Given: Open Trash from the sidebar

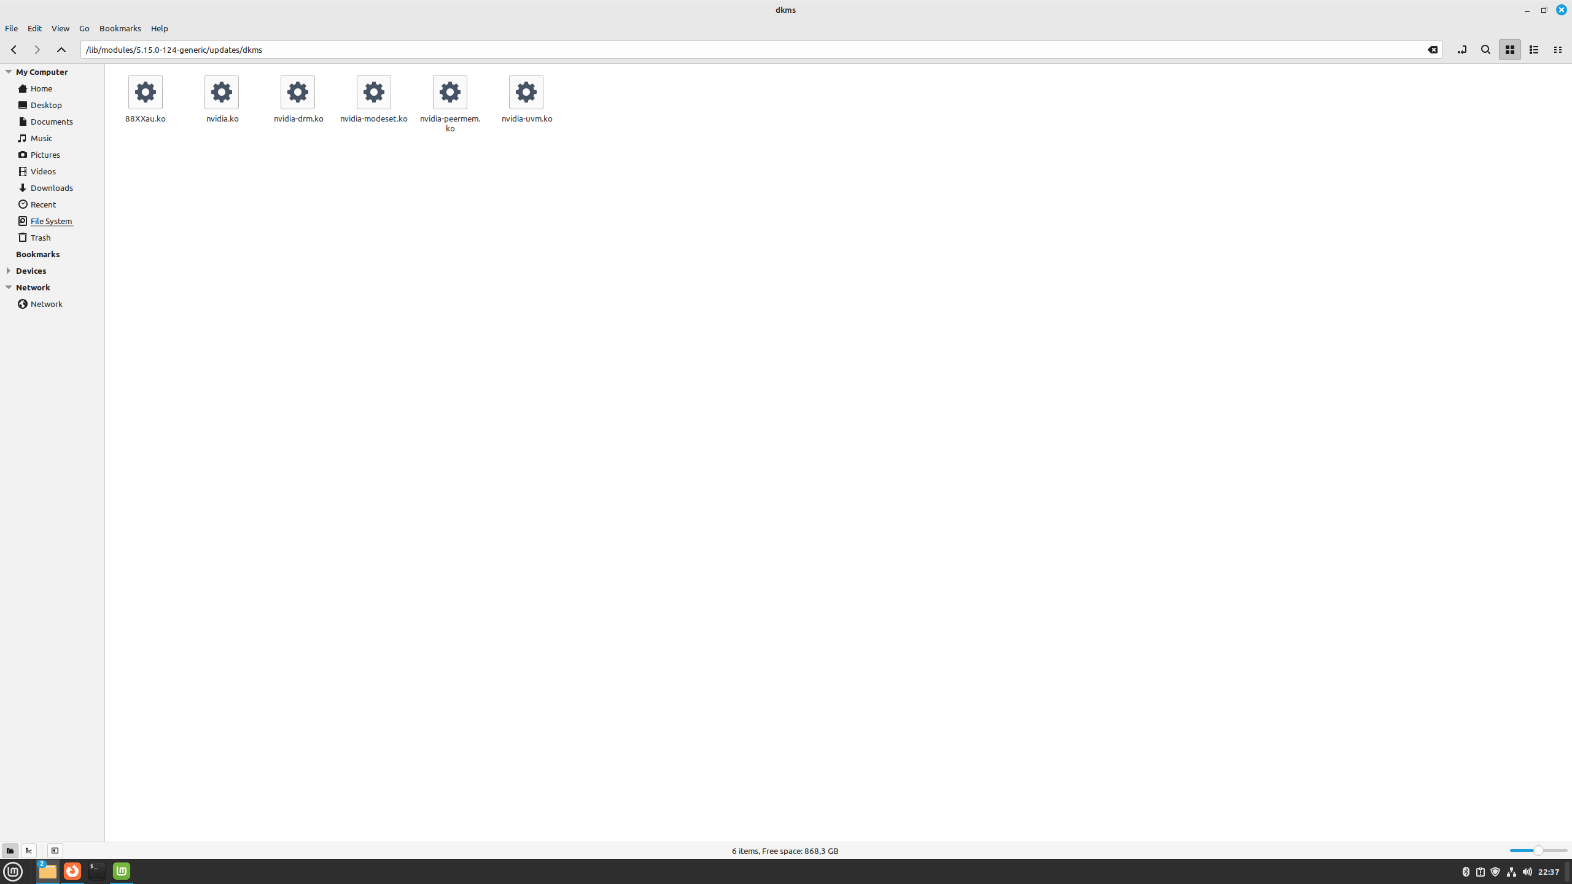Looking at the screenshot, I should point(41,238).
